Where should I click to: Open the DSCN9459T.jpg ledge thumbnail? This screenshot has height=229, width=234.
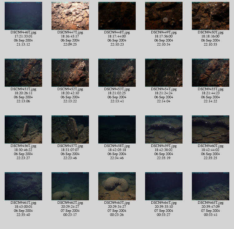164,129
